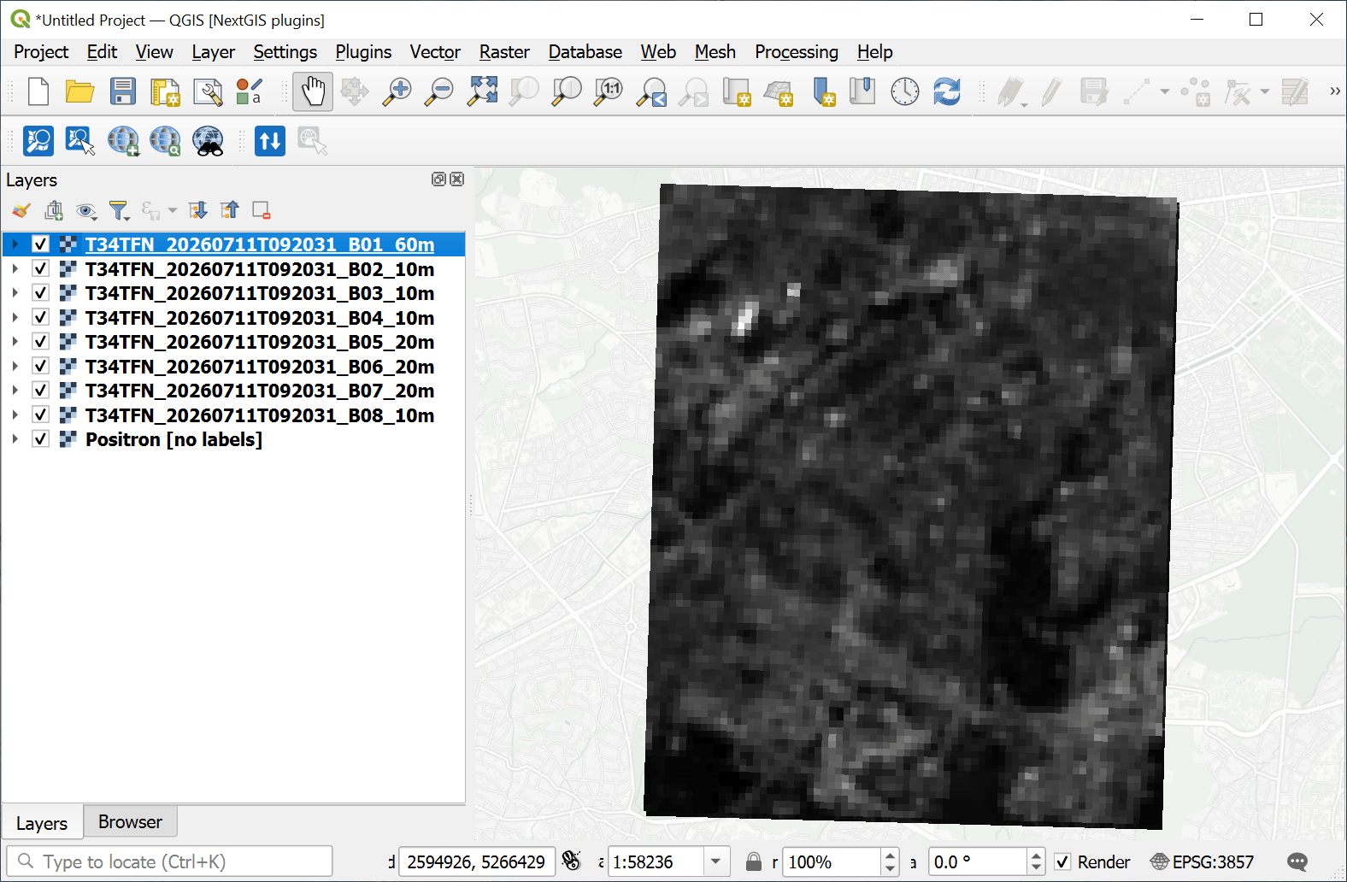Expand the Positron [no labels] tree node
The height and width of the screenshot is (882, 1347).
(x=15, y=438)
